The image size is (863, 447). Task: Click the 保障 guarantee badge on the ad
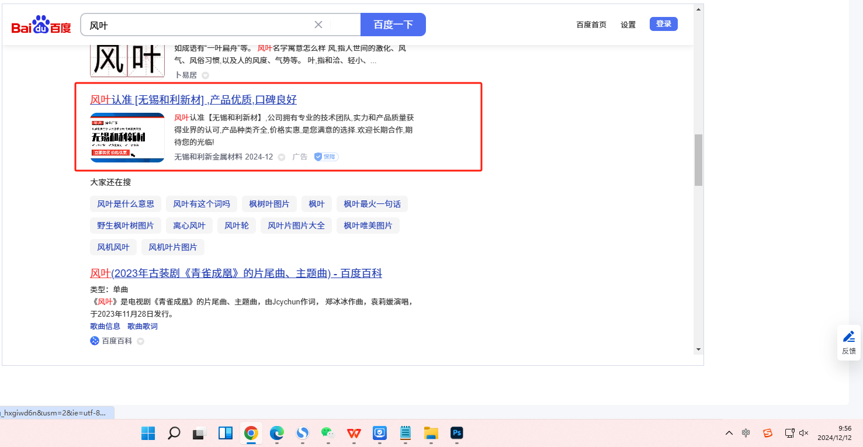326,157
